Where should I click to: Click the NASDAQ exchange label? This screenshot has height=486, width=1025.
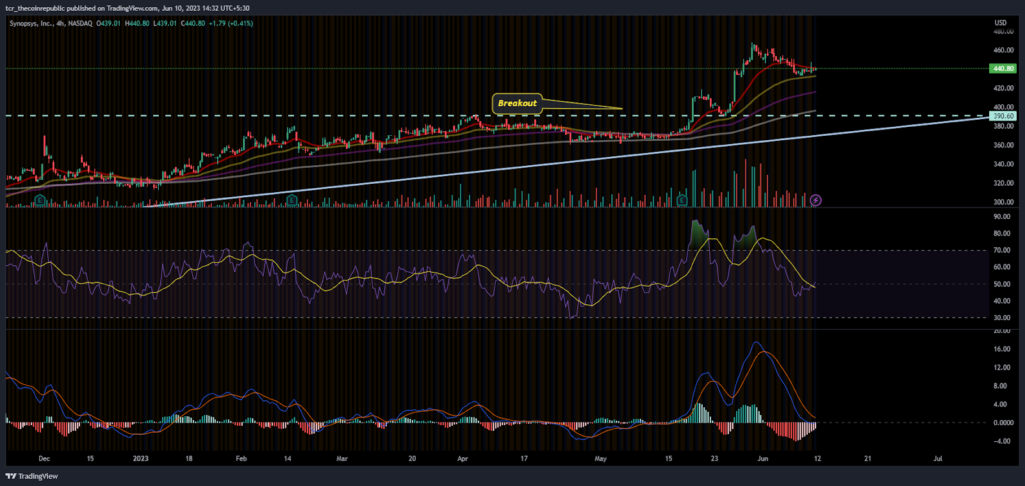[x=80, y=23]
